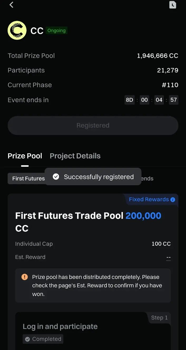
Task: Click the Fixed Rewards info icon
Action: [x=173, y=200]
